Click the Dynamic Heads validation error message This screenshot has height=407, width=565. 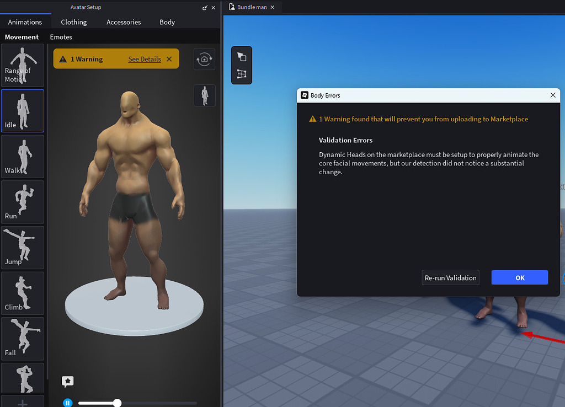pos(429,163)
